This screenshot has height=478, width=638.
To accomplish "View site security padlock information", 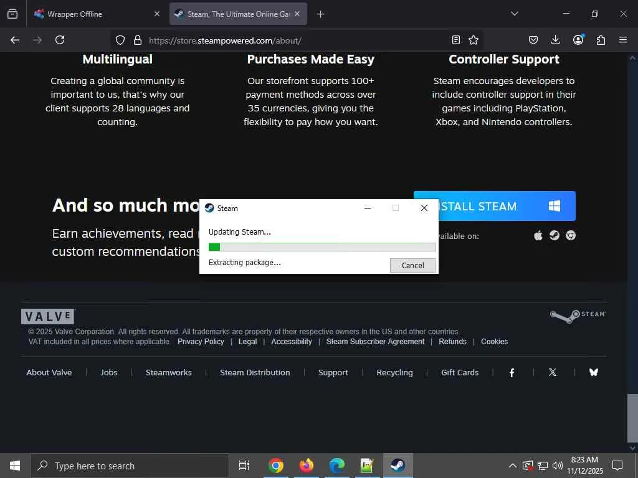I will click(x=138, y=40).
